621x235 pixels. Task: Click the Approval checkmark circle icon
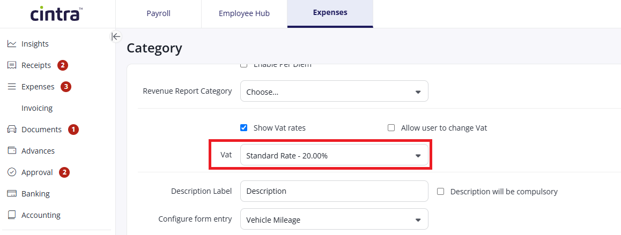pos(11,172)
